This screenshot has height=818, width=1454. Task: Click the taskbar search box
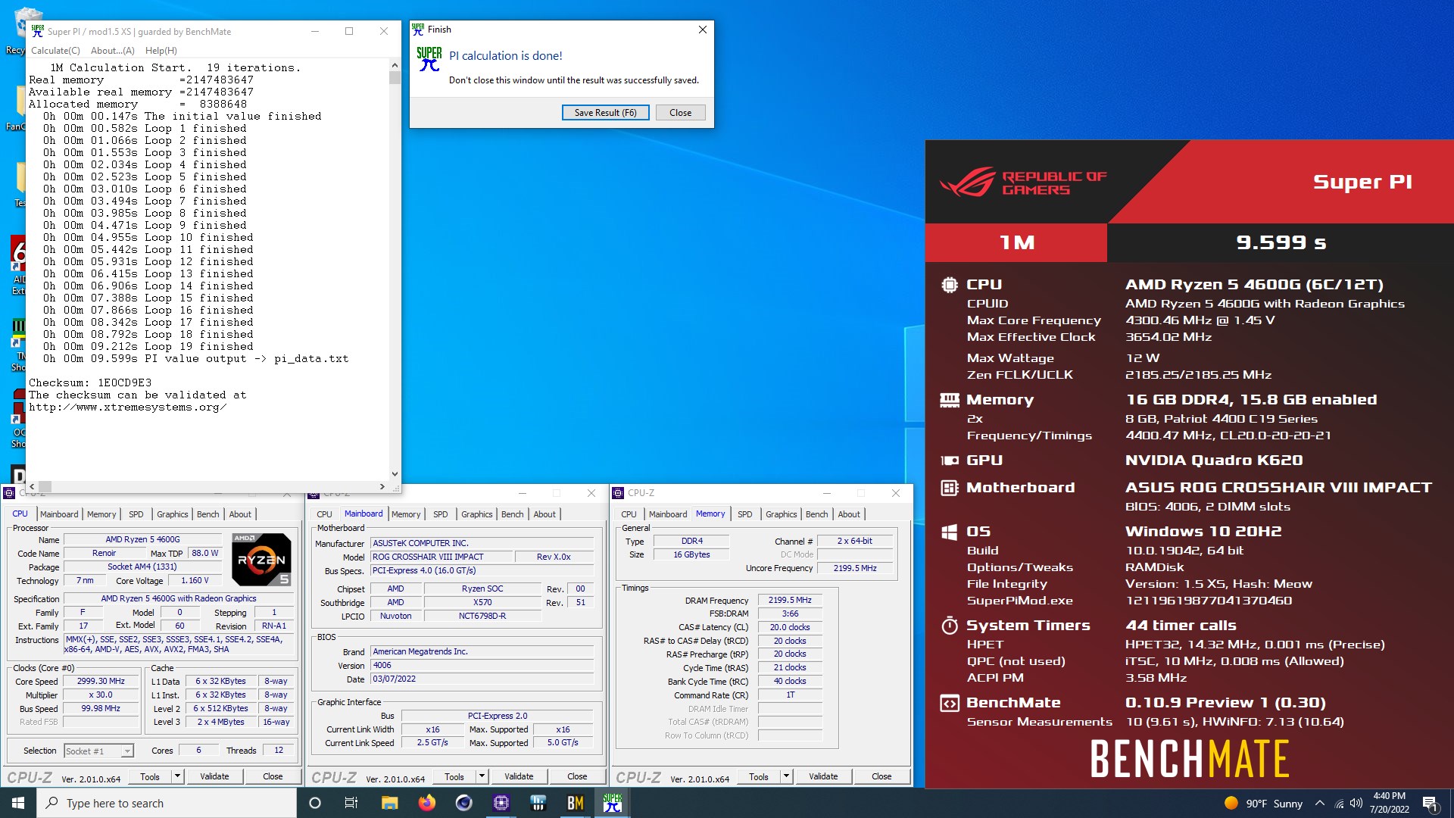click(x=167, y=803)
